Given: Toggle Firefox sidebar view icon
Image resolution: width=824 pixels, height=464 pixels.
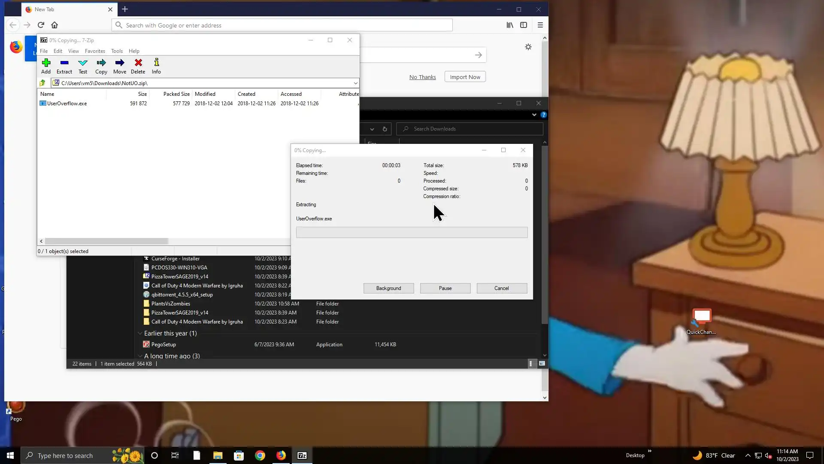Looking at the screenshot, I should click(524, 25).
